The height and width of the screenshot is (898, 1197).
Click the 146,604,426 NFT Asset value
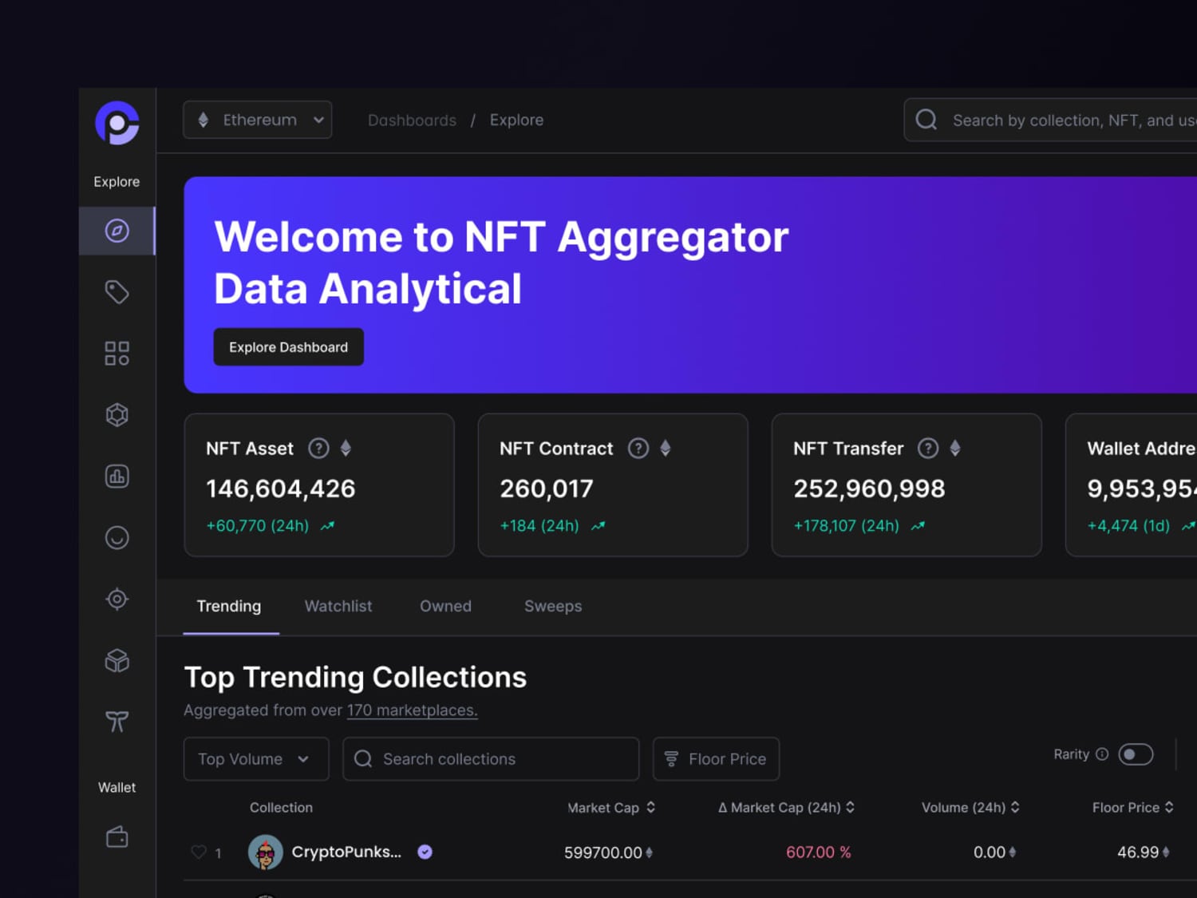click(x=281, y=489)
